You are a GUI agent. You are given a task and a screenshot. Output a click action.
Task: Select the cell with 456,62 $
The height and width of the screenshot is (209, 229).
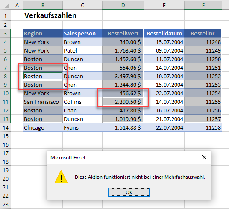(x=123, y=93)
